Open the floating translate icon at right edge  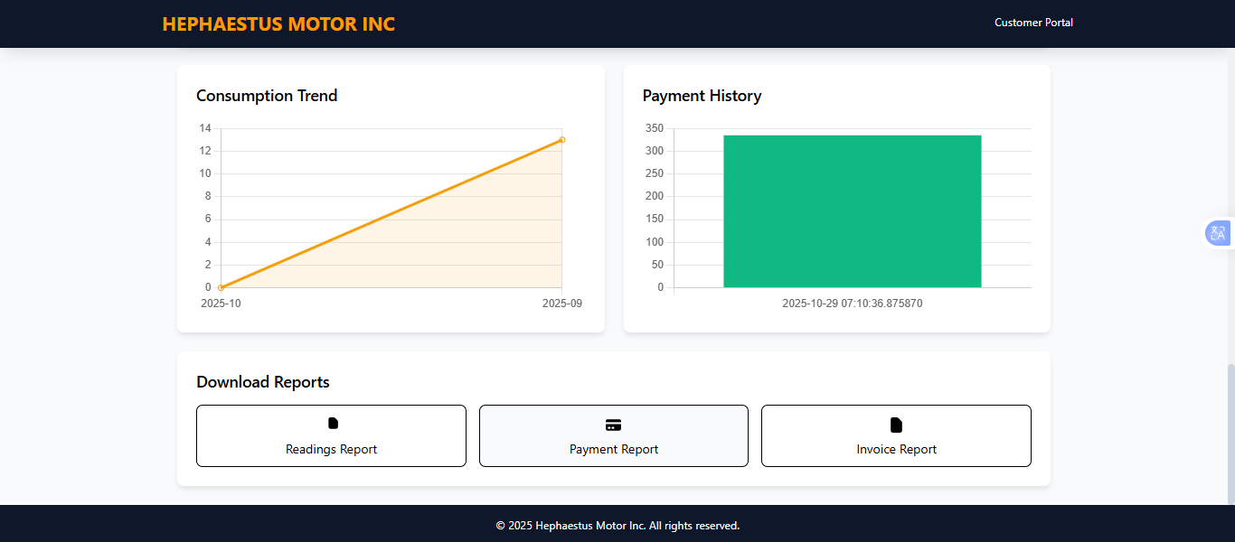click(1218, 233)
